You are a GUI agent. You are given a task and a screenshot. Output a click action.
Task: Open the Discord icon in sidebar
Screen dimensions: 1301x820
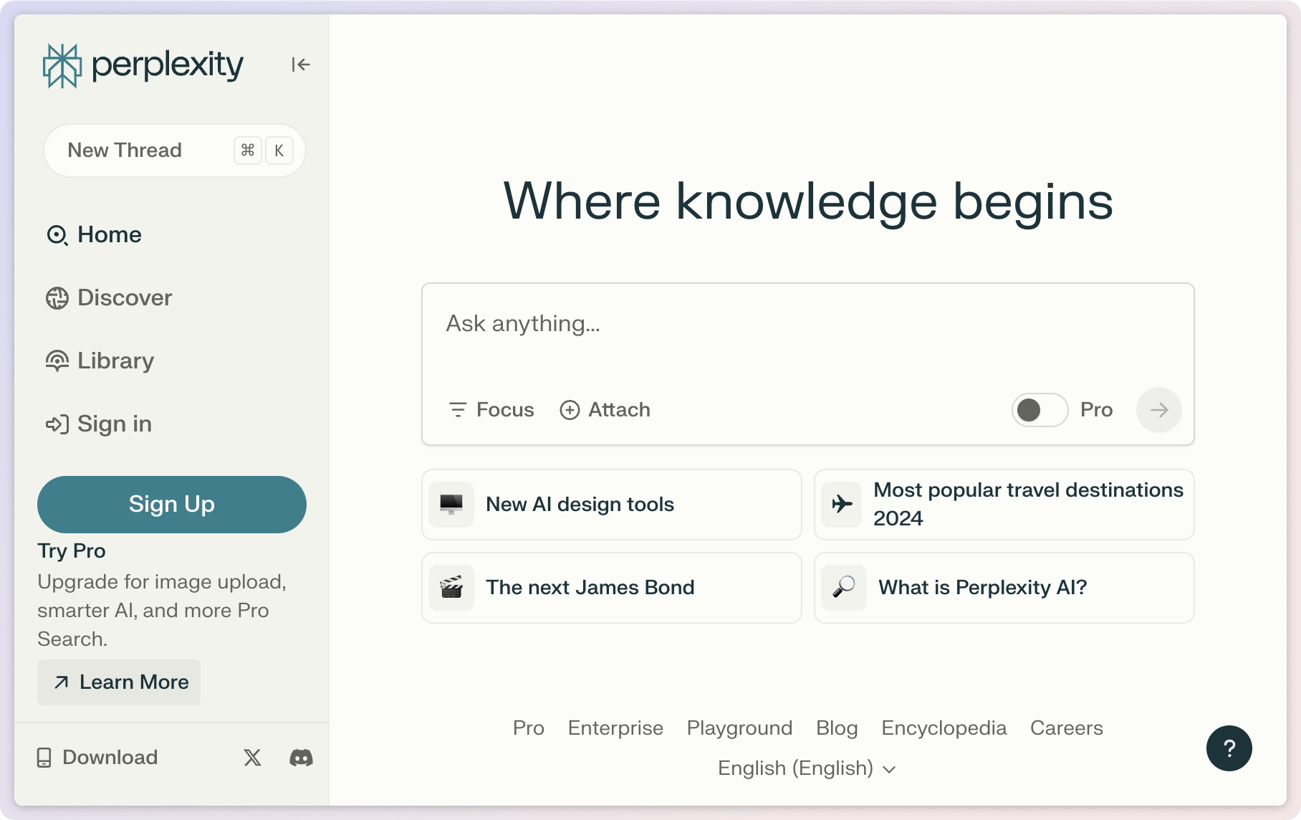coord(301,758)
